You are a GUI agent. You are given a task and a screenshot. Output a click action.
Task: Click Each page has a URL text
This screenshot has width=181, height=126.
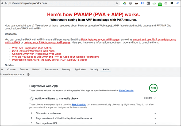click(x=47, y=123)
